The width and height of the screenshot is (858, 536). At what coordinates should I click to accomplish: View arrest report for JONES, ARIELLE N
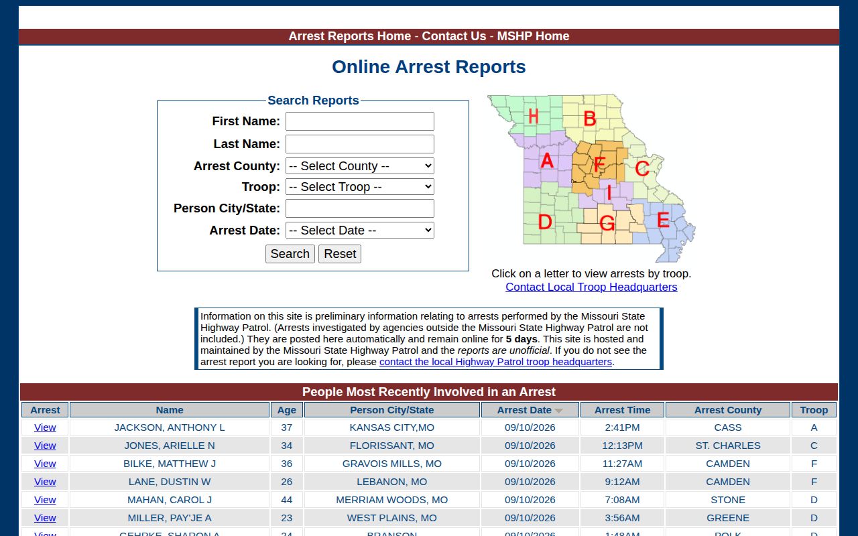pos(45,446)
